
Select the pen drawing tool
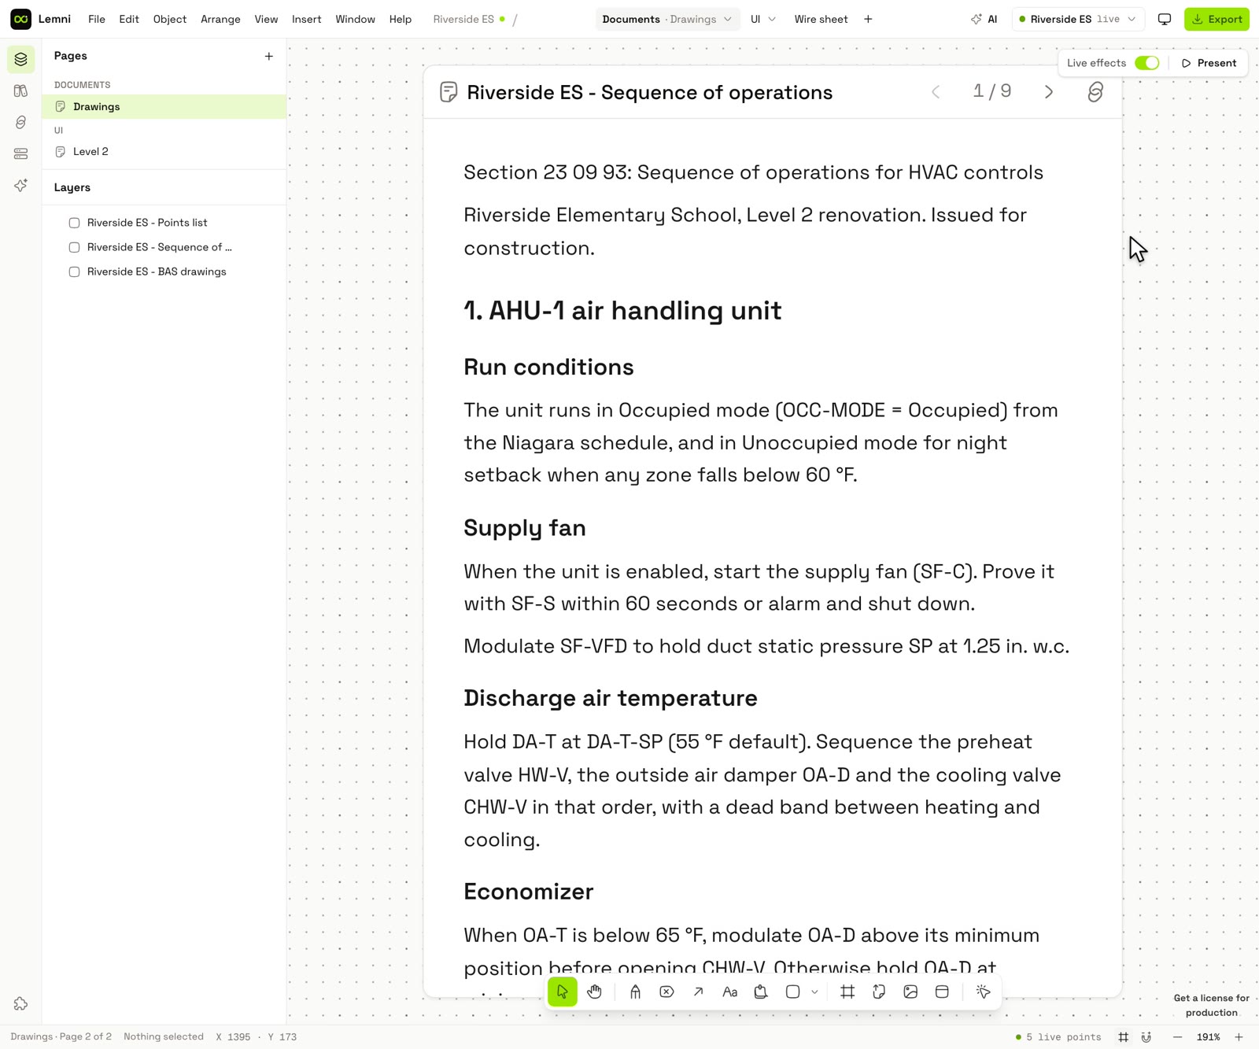[x=635, y=992]
